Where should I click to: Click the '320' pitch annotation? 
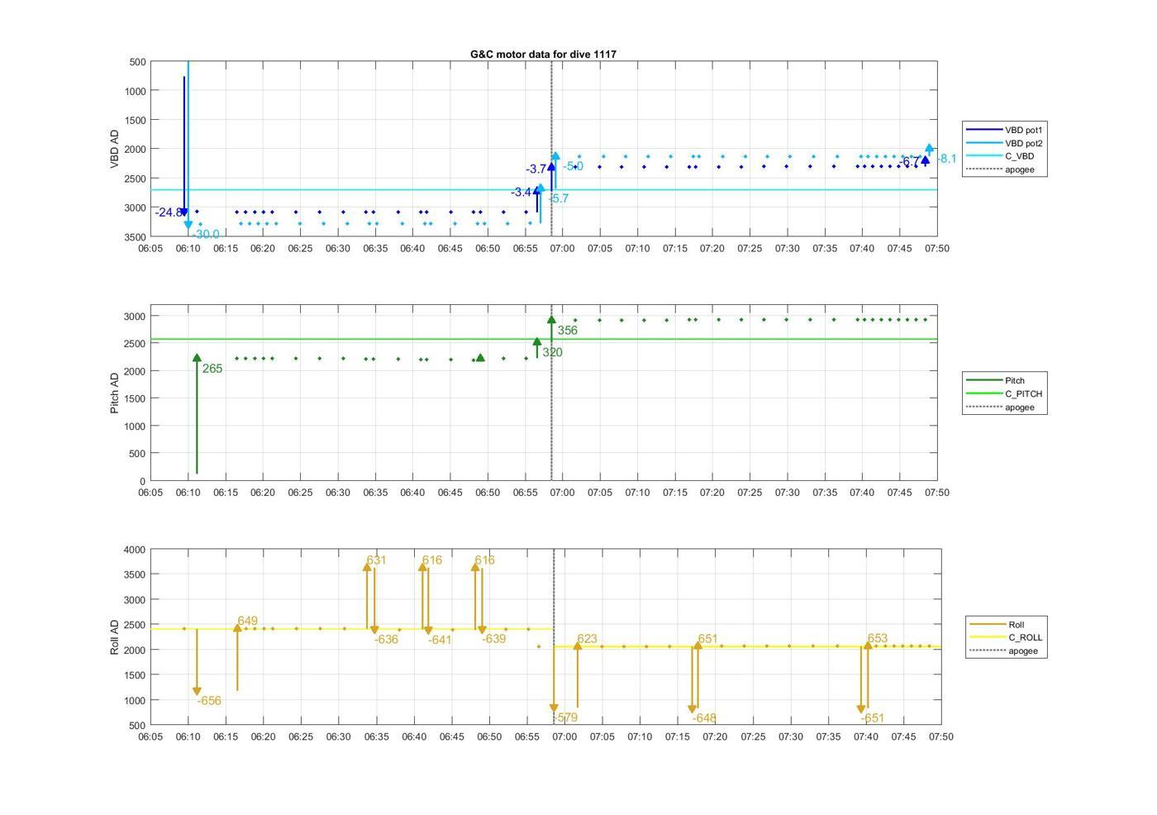coord(552,352)
